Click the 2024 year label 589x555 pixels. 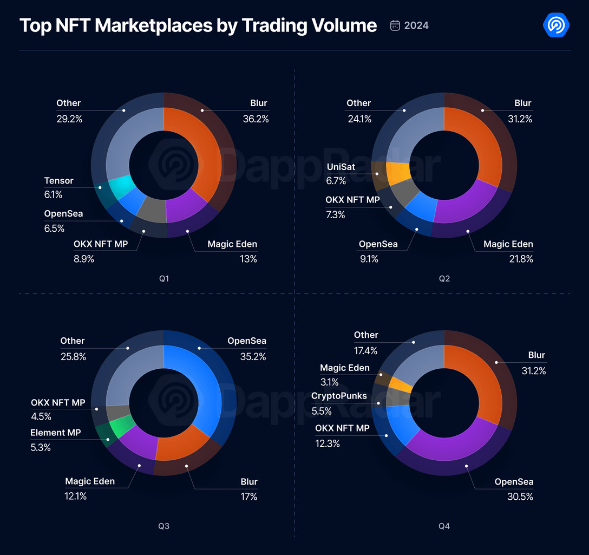416,25
